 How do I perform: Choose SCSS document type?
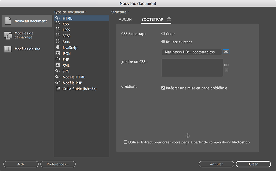click(66, 36)
